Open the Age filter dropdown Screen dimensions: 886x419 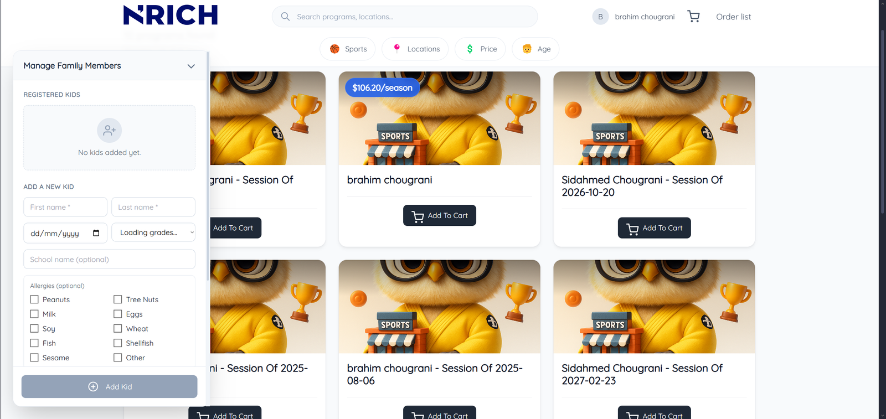[x=535, y=49]
